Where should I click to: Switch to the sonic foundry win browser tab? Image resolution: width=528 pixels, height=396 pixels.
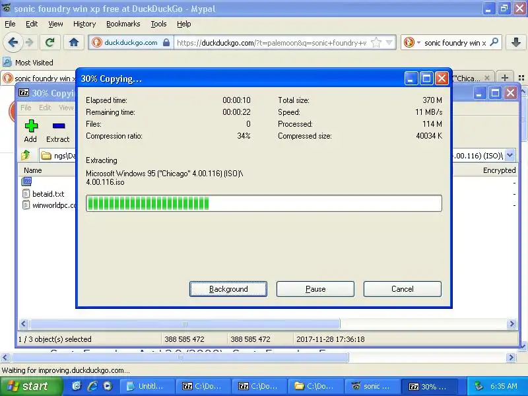[x=38, y=79]
